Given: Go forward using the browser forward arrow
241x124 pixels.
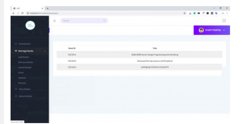Looking at the screenshot, I should [x=18, y=13].
